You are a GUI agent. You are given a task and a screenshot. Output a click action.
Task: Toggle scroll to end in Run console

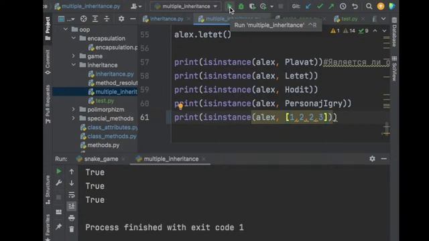click(72, 206)
